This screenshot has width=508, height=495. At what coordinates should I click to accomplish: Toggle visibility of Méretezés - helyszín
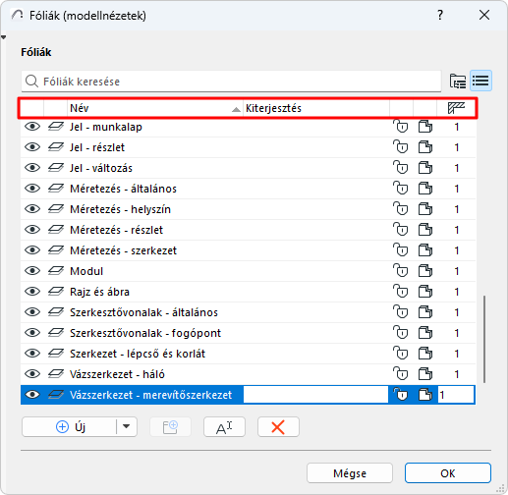point(32,209)
